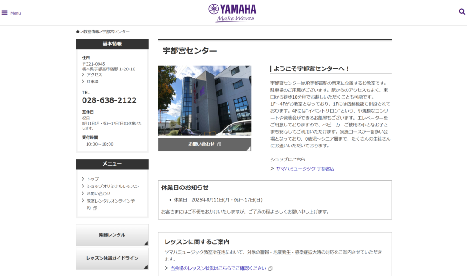Go to home via breadcrumb house icon
This screenshot has height=276, width=467.
point(78,31)
